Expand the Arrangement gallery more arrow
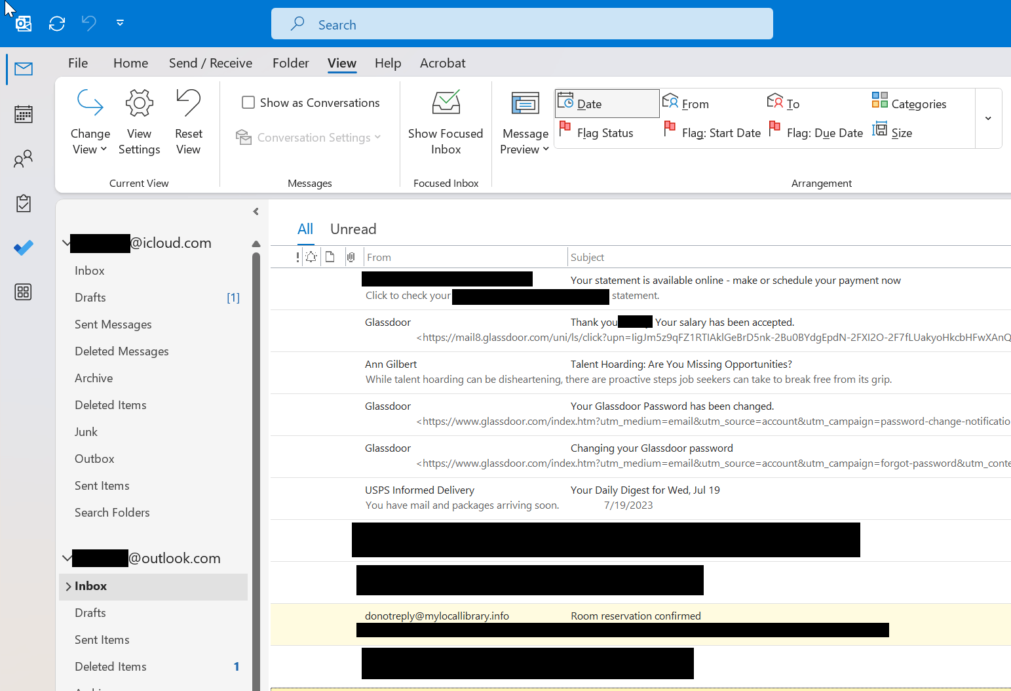The width and height of the screenshot is (1011, 691). click(988, 119)
